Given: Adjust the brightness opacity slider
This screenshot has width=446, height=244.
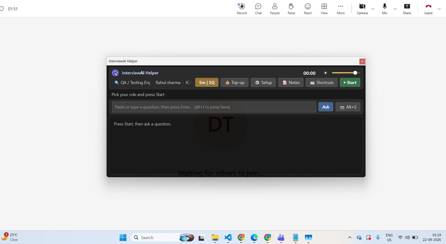Looking at the screenshot, I should pos(346,73).
